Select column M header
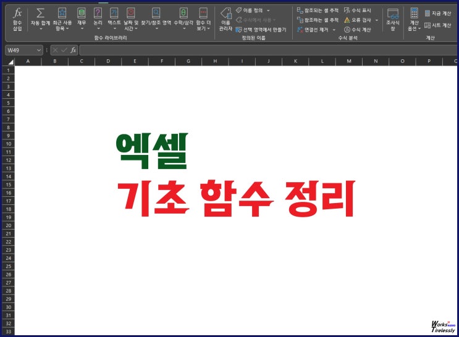 click(349, 61)
